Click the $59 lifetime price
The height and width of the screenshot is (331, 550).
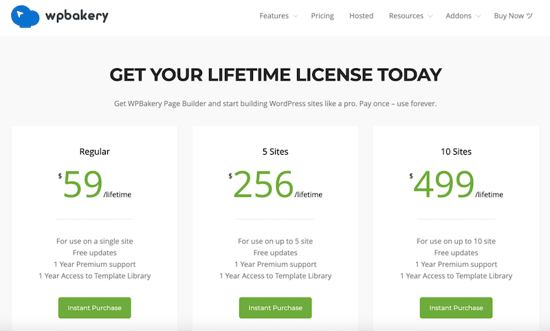coord(82,185)
